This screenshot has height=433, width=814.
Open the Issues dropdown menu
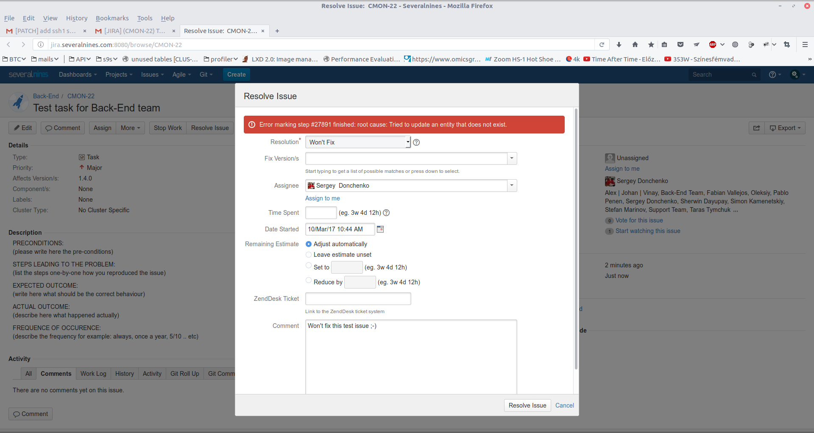click(x=153, y=75)
